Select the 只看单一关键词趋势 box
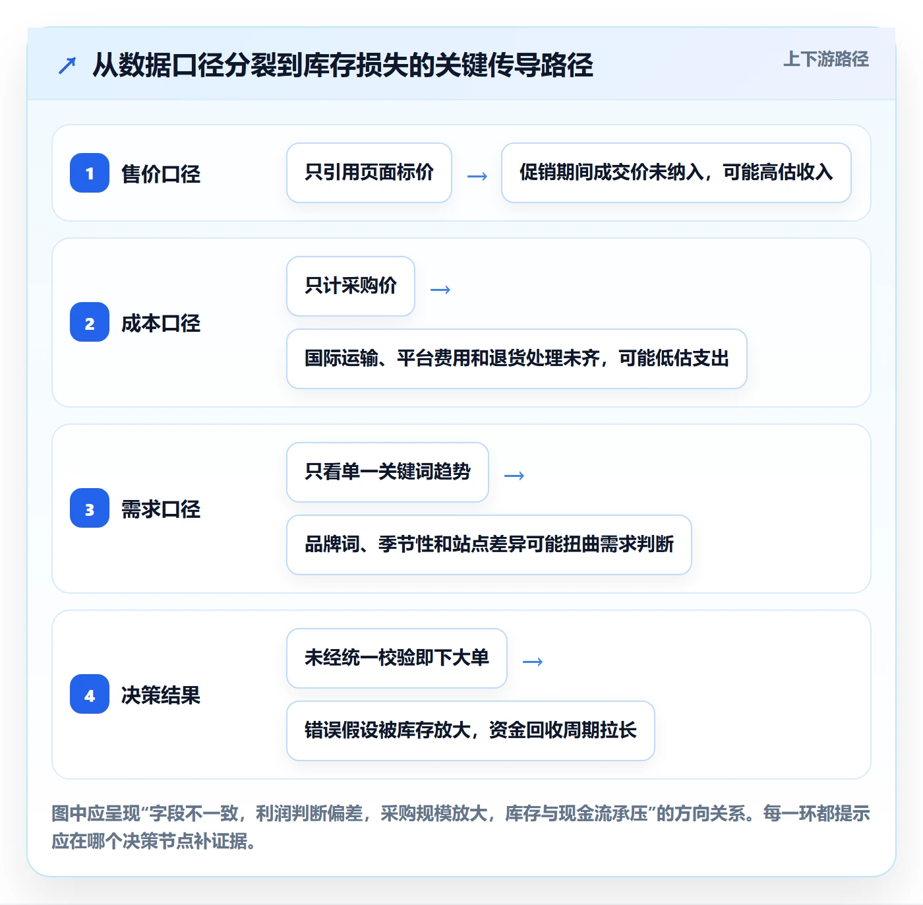The image size is (923, 905). (388, 472)
